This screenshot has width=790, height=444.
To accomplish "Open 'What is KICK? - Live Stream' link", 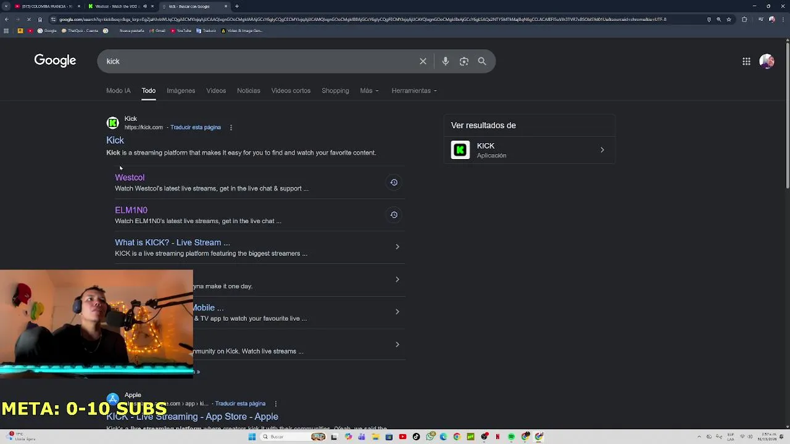I will 172,243.
